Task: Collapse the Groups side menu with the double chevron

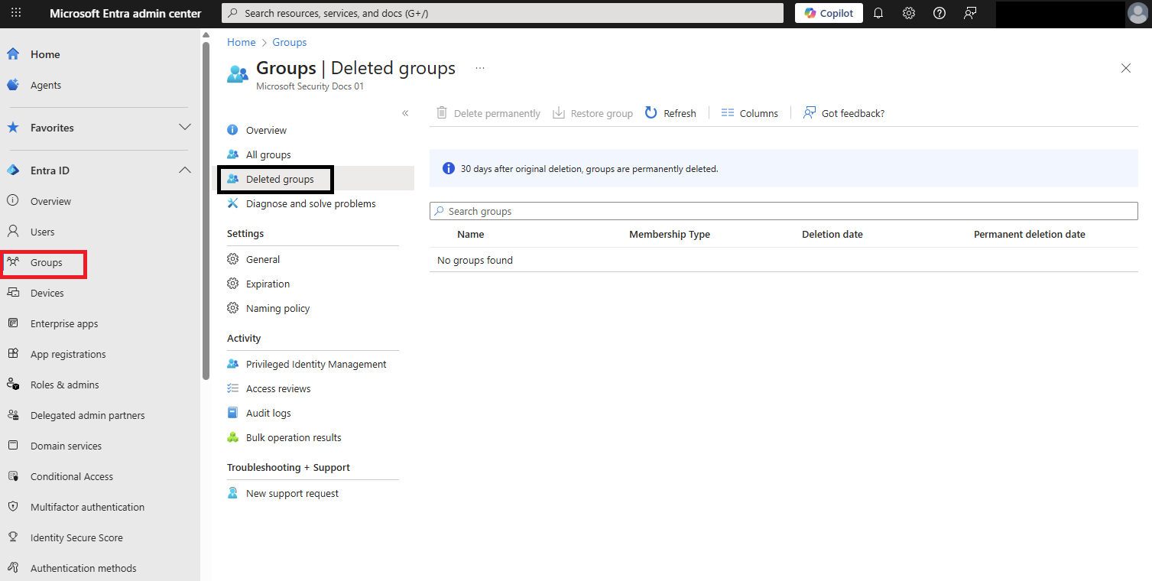Action: pos(405,112)
